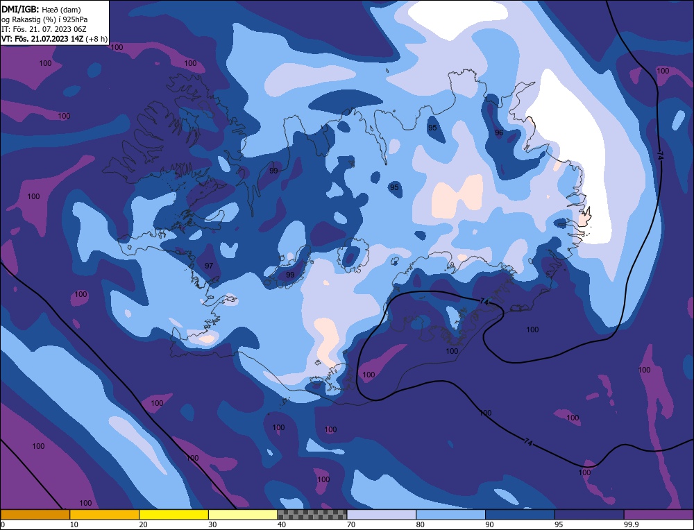
Task: Click the bright yellow 20–30 legend swatch
Action: point(173,515)
